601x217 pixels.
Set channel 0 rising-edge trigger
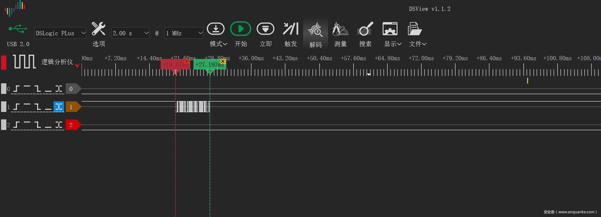pyautogui.click(x=16, y=89)
